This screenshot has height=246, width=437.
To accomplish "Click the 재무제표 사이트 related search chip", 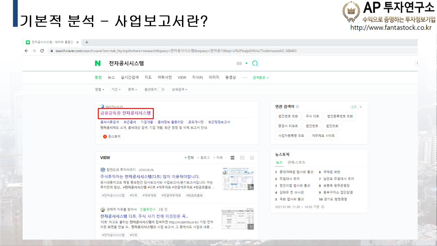I will (x=323, y=136).
